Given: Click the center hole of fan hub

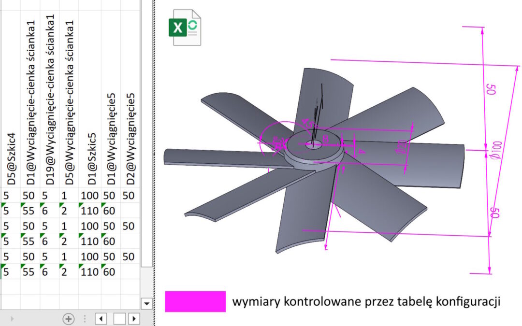Looking at the screenshot, I should [315, 144].
